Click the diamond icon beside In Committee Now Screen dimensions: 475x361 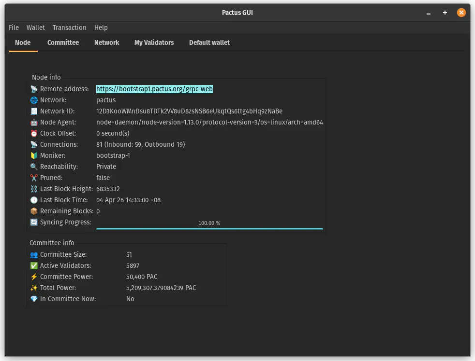[34, 299]
